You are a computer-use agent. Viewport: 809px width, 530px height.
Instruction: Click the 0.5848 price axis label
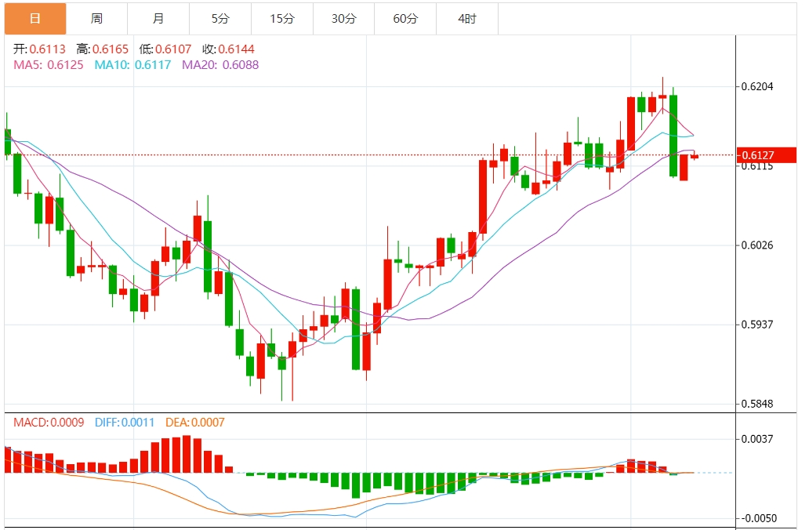[757, 404]
